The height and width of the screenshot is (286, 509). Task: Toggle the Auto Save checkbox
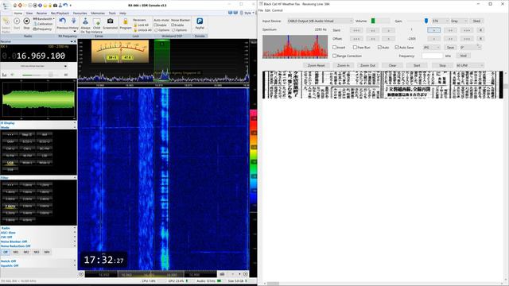[397, 48]
